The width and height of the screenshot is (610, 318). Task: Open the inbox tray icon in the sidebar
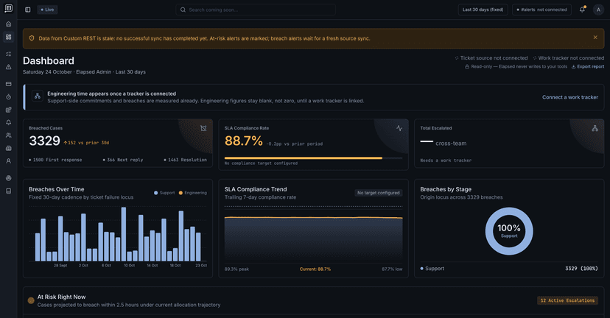point(9,148)
